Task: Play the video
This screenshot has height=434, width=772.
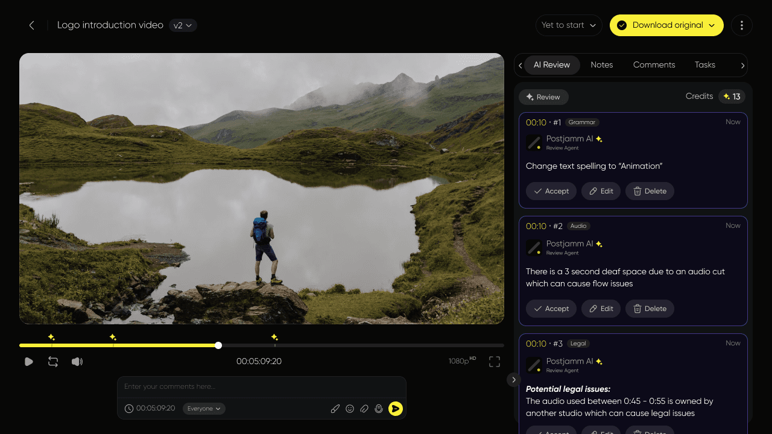Action: 28,362
